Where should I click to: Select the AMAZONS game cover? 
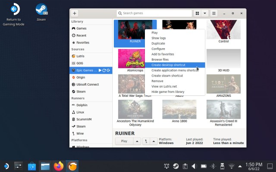tap(223, 84)
